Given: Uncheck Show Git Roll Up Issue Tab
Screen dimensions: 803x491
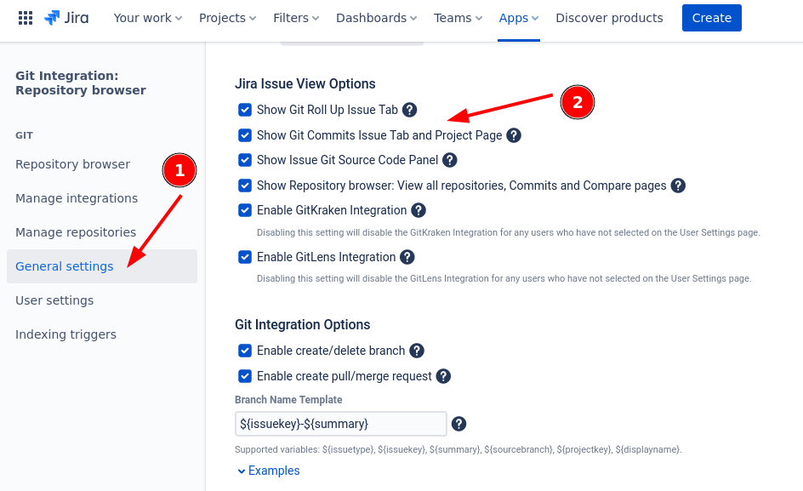Looking at the screenshot, I should tap(245, 110).
